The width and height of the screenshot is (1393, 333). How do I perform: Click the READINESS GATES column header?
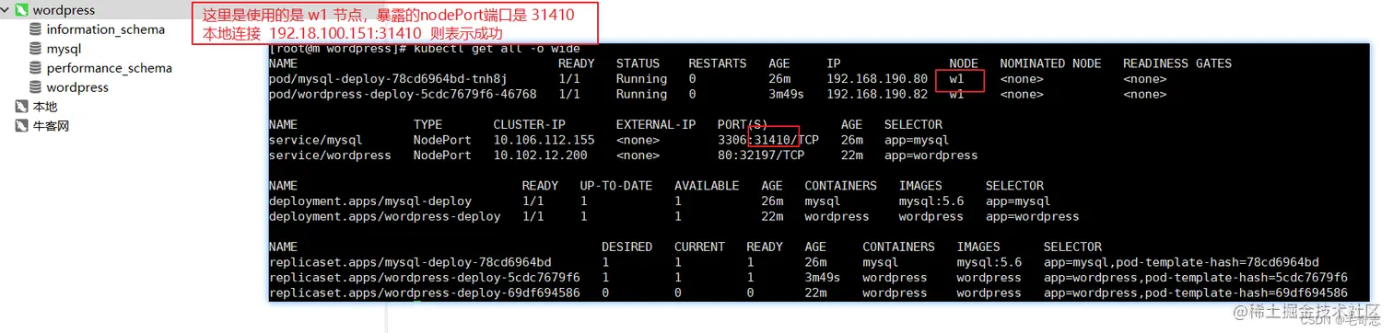point(1176,63)
